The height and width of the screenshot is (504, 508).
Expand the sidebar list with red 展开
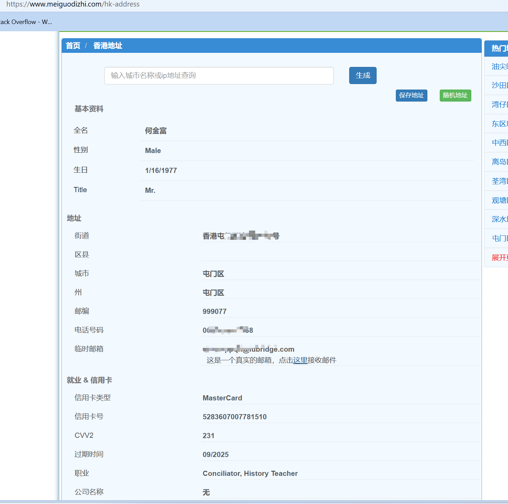(499, 258)
